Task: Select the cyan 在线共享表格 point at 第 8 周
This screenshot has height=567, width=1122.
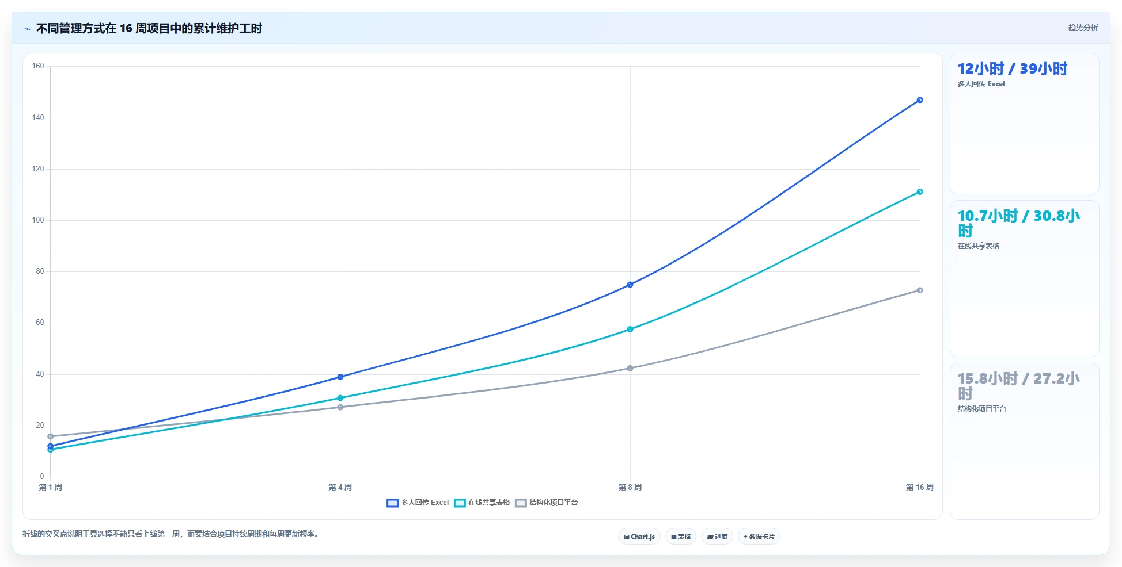Action: (x=630, y=330)
